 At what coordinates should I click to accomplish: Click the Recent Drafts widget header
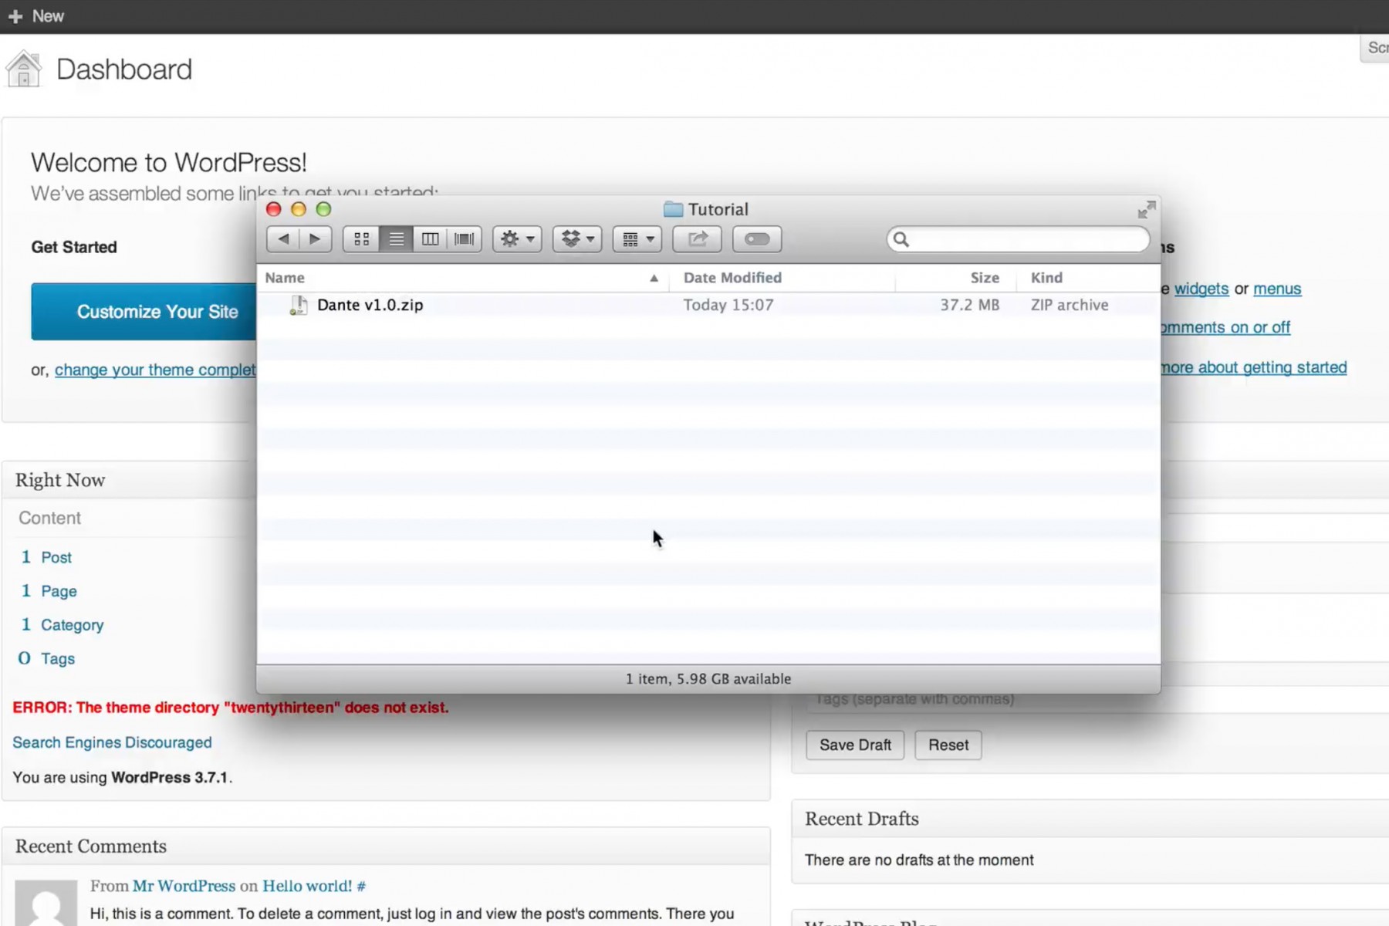(1090, 819)
